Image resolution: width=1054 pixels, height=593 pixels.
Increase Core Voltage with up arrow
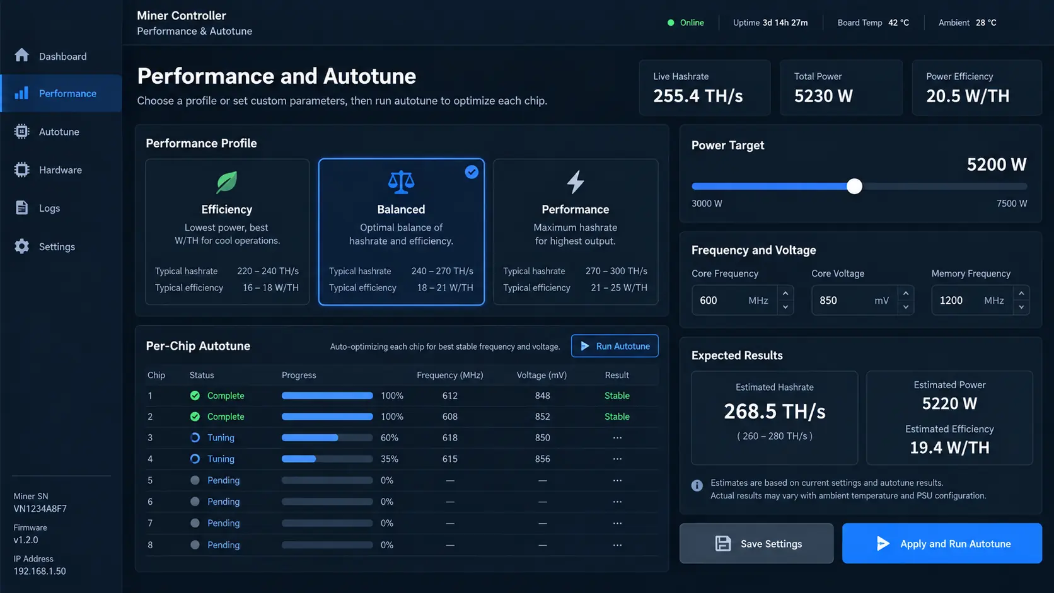pos(906,293)
